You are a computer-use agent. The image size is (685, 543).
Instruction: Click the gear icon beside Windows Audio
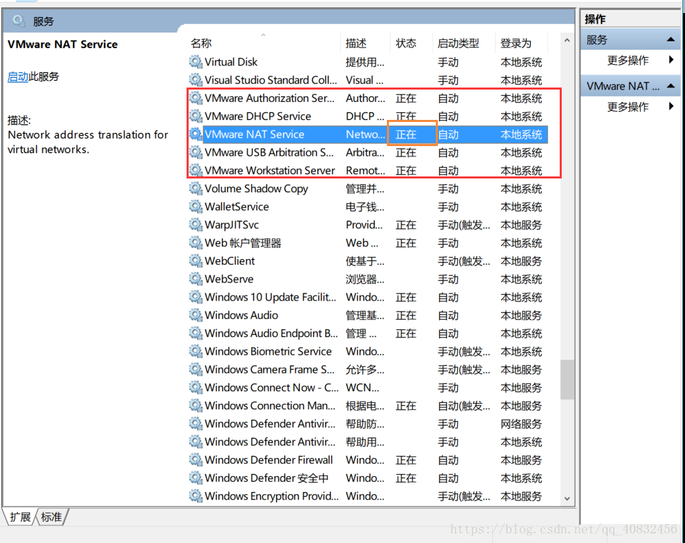196,315
